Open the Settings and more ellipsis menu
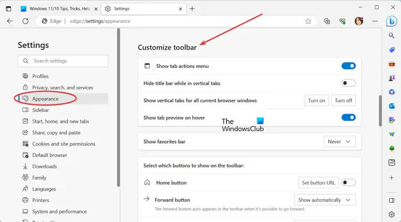 click(x=375, y=21)
